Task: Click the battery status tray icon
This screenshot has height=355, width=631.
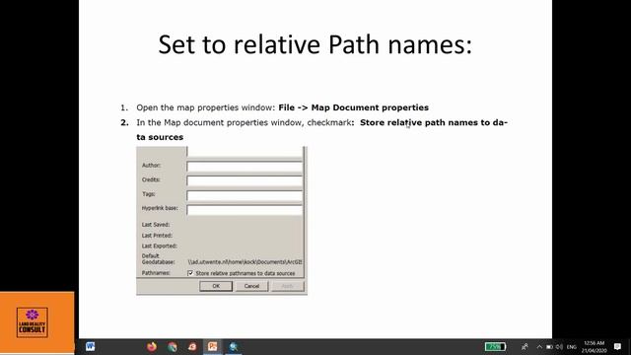Action: tap(549, 346)
